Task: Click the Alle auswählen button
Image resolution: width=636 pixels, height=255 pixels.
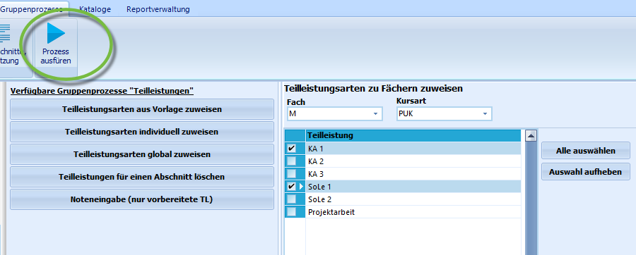Action: click(x=586, y=151)
